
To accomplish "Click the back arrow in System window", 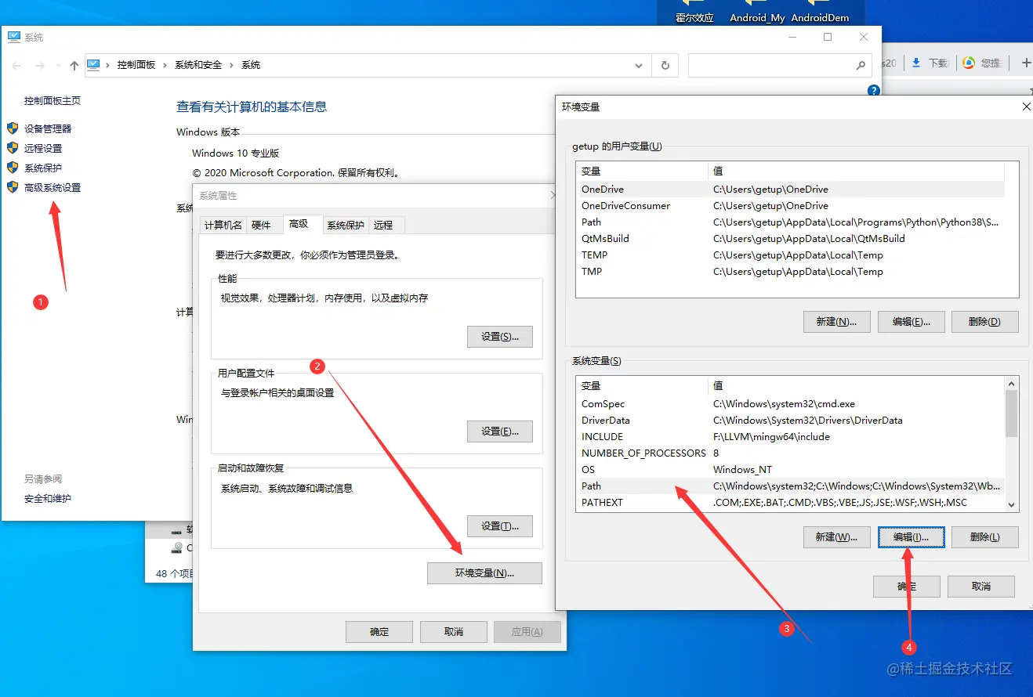I will [x=17, y=66].
